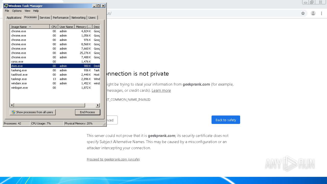327x184 pixels.
Task: Select the windanr.exe process
Action: point(55,83)
